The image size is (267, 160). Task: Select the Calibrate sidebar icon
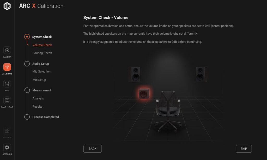pos(7,67)
